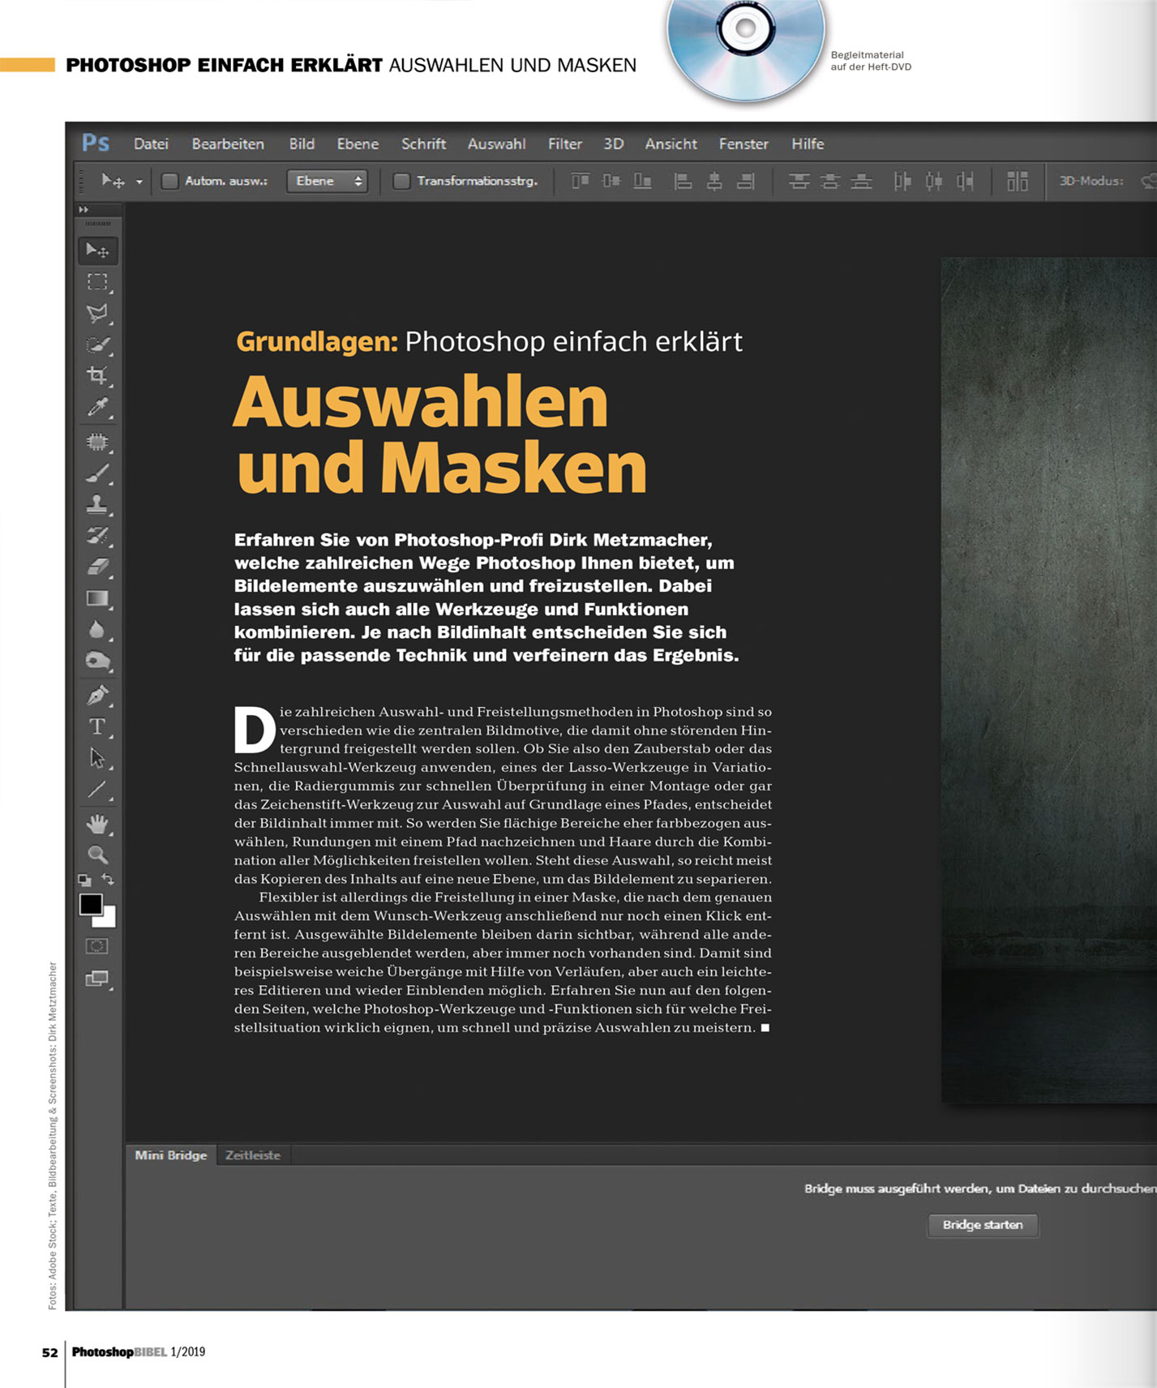This screenshot has width=1157, height=1388.
Task: Select the Sponge tool
Action: pos(98,661)
